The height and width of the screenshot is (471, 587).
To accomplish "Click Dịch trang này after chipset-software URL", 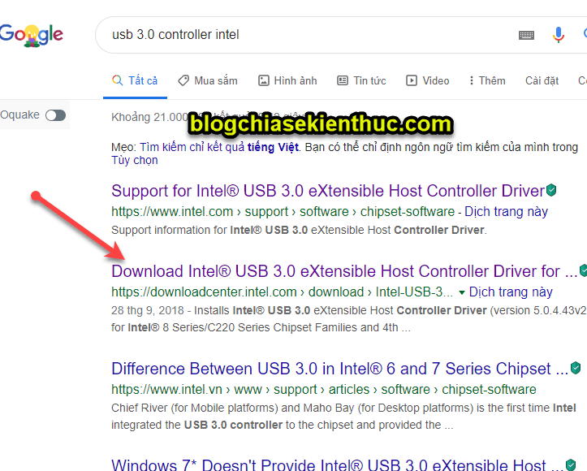I will [x=506, y=212].
